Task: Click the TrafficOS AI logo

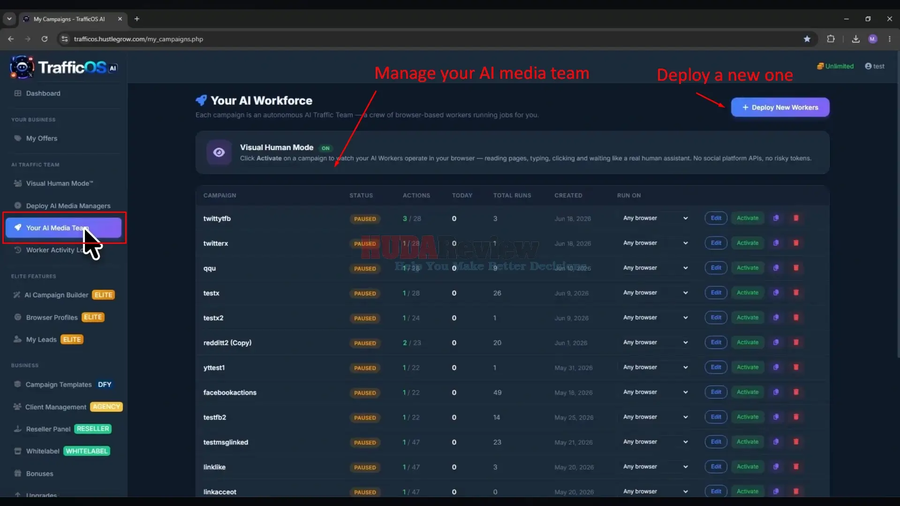Action: coord(63,68)
